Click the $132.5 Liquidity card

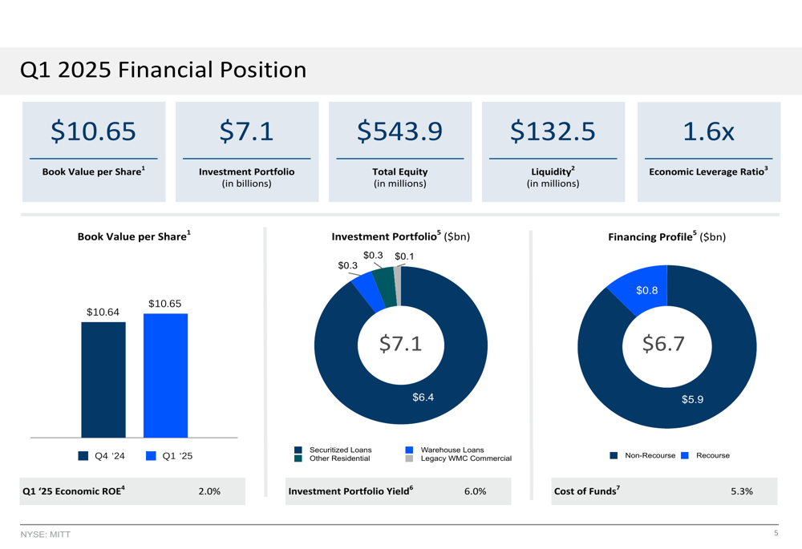coord(553,151)
